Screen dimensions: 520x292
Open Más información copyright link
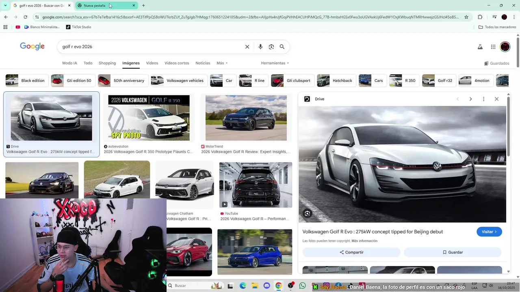click(x=364, y=241)
